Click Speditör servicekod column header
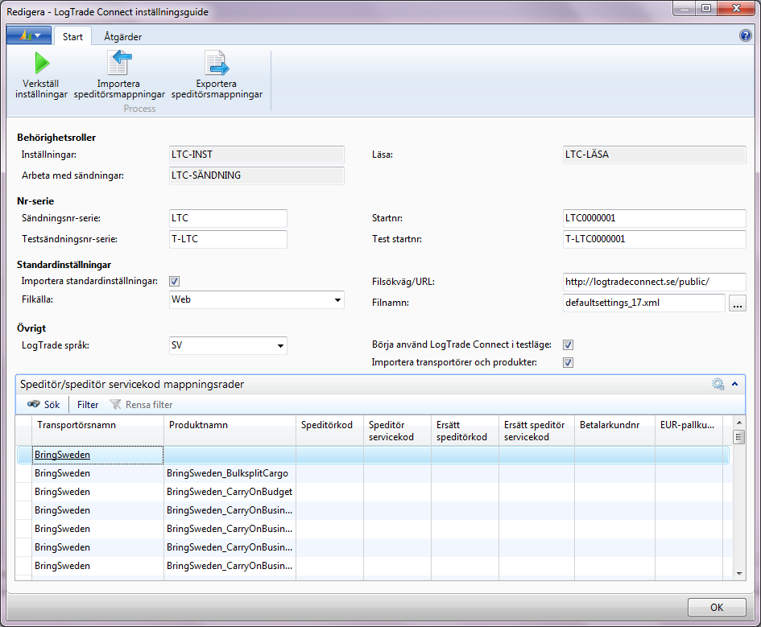This screenshot has height=627, width=761. click(397, 431)
